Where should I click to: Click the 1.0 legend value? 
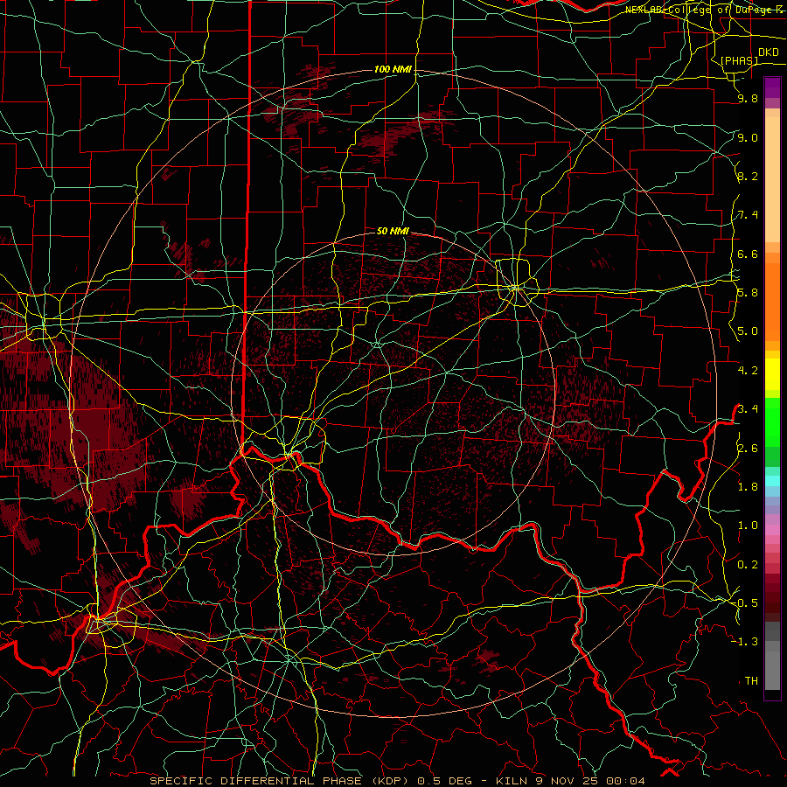coord(748,526)
